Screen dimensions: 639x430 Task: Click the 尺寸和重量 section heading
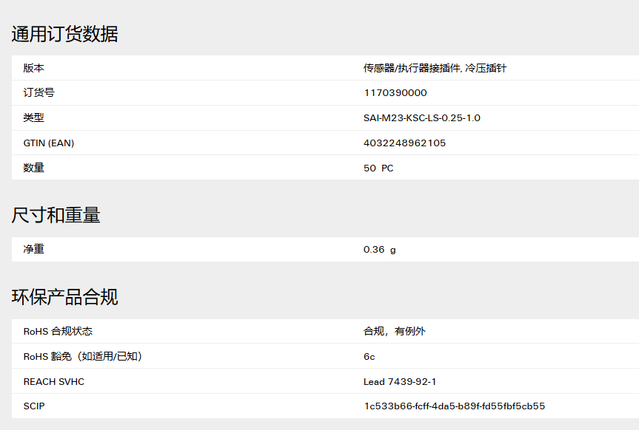click(56, 215)
